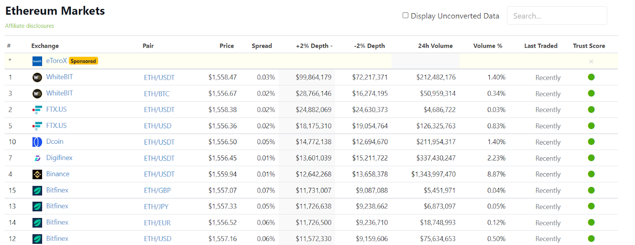Click the trust score dot for FTX.US ETH/USD
Image resolution: width=635 pixels, height=245 pixels.
591,125
